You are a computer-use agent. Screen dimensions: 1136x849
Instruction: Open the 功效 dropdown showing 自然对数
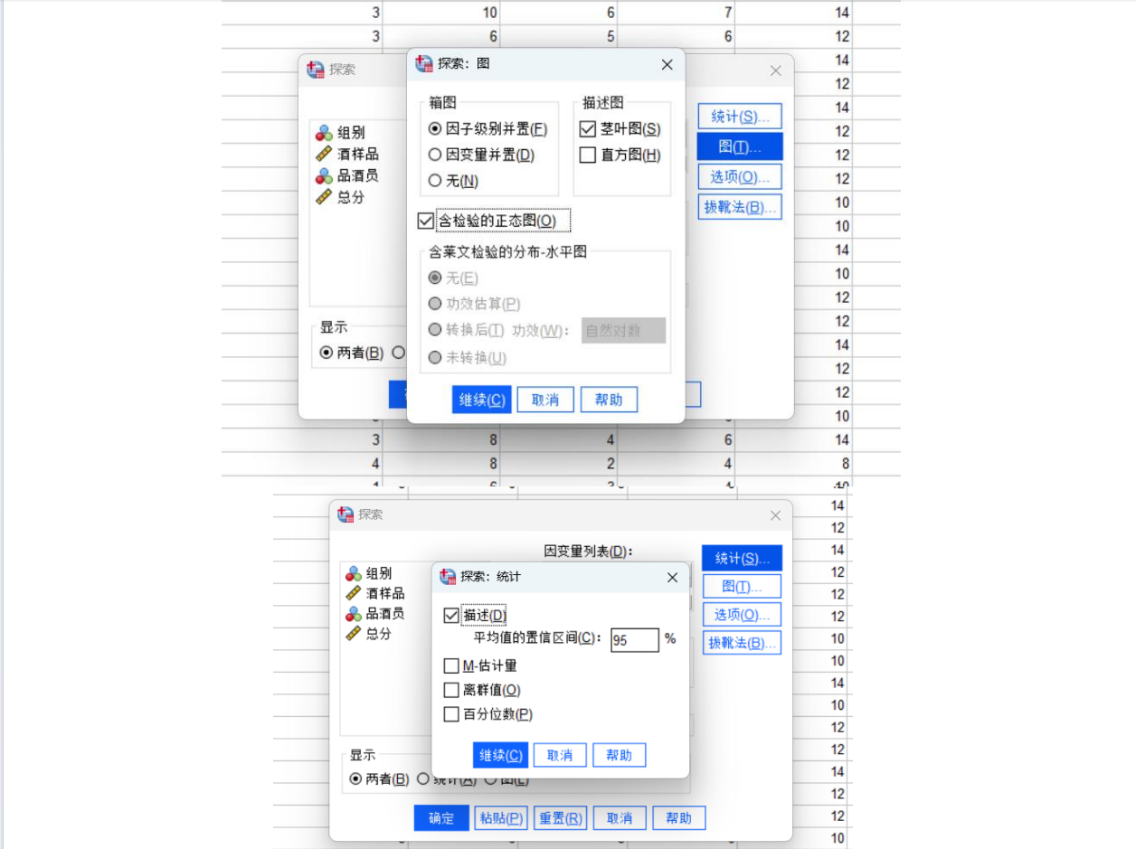pos(624,331)
